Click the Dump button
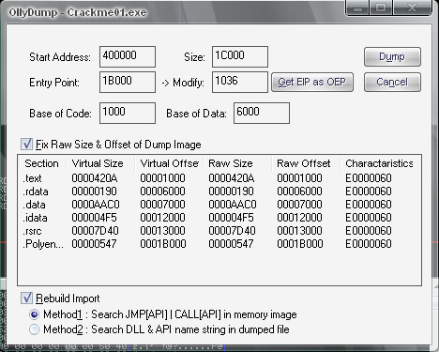Viewport: 439px width, 352px height. [x=392, y=57]
